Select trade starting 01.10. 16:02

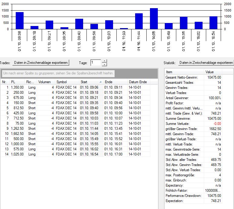coord(75,149)
